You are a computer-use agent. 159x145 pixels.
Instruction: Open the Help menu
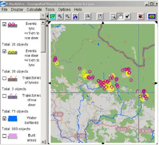point(78,9)
